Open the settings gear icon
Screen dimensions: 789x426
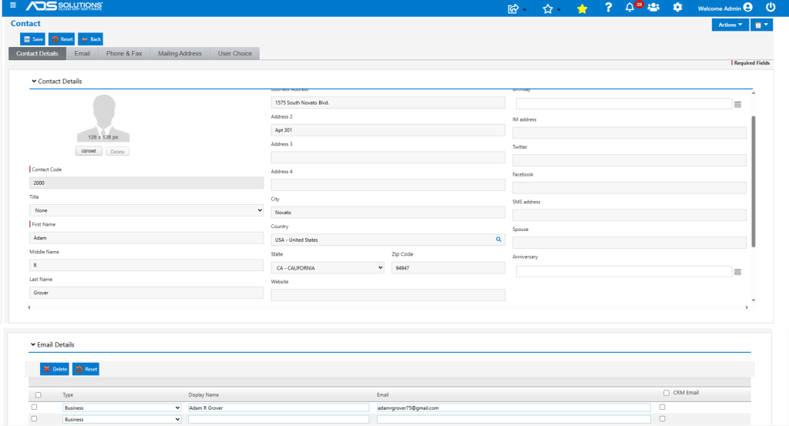click(x=678, y=8)
